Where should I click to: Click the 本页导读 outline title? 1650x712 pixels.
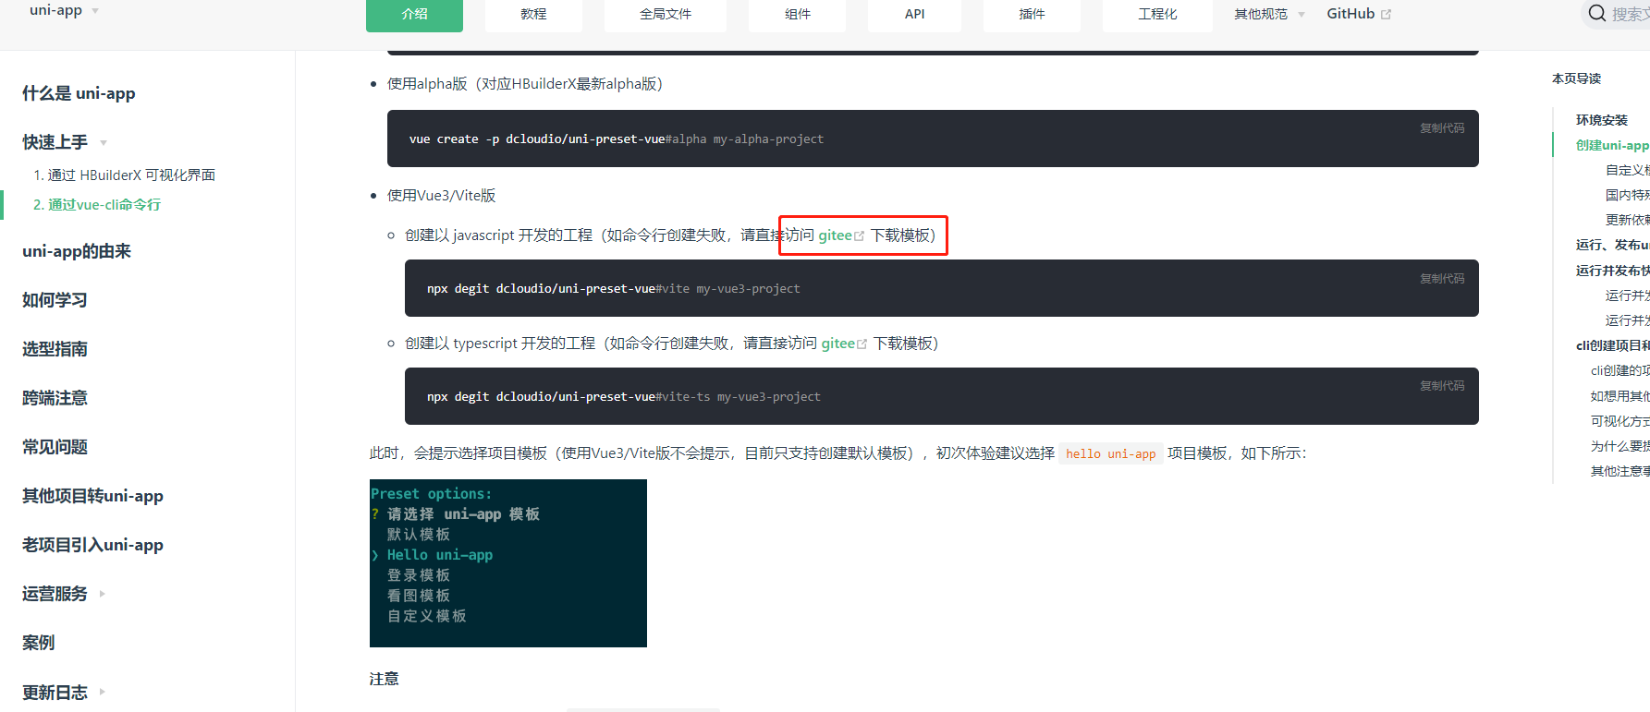pos(1577,78)
